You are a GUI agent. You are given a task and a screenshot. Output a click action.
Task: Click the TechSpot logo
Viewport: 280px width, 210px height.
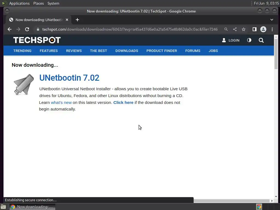[x=37, y=40]
